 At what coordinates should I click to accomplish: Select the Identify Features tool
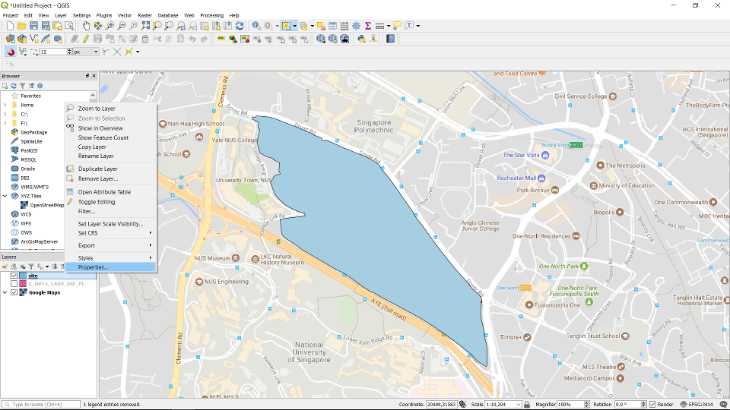click(x=256, y=26)
